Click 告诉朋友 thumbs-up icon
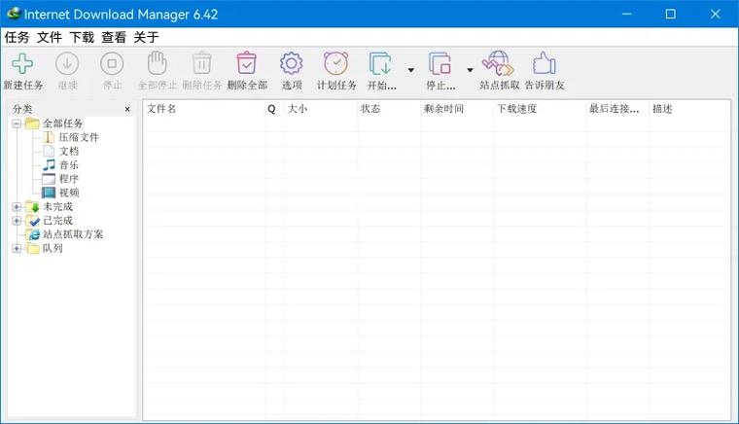The height and width of the screenshot is (424, 739). (544, 63)
